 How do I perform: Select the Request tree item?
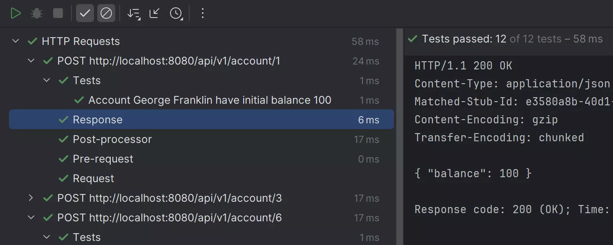pyautogui.click(x=94, y=178)
